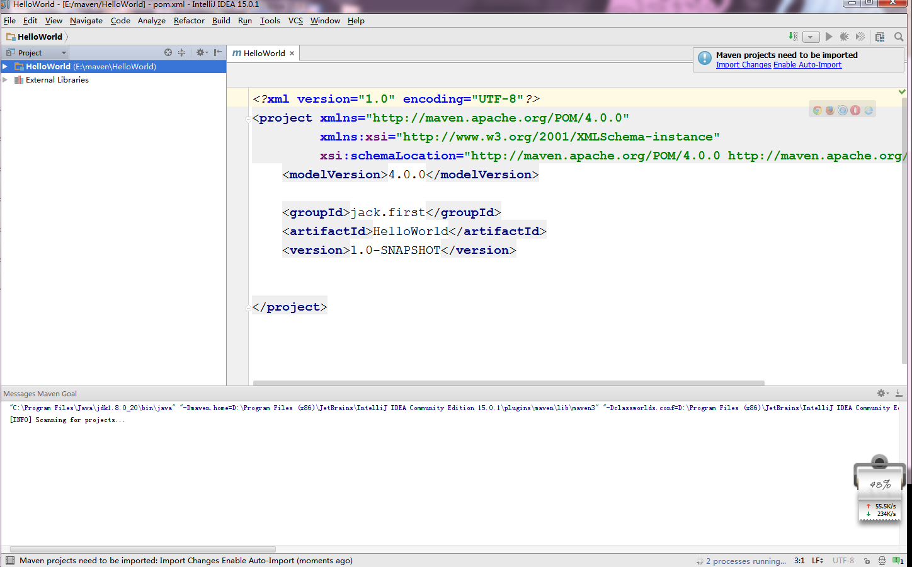Open pom.xml in Safari browser icon
Viewport: 912px width, 567px height.
[x=843, y=110]
